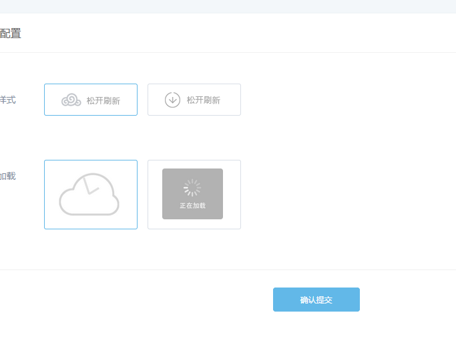456x339 pixels.
Task: Click 松开刷新 text beside the down-arrow
Action: tap(204, 100)
